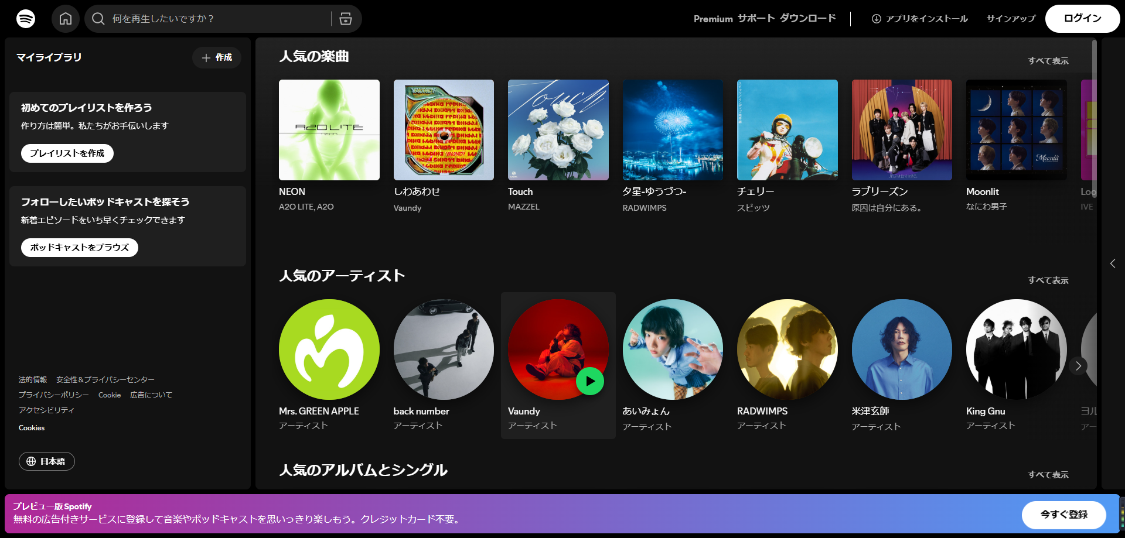Click プレイリストを作成 button
This screenshot has width=1125, height=538.
point(67,153)
